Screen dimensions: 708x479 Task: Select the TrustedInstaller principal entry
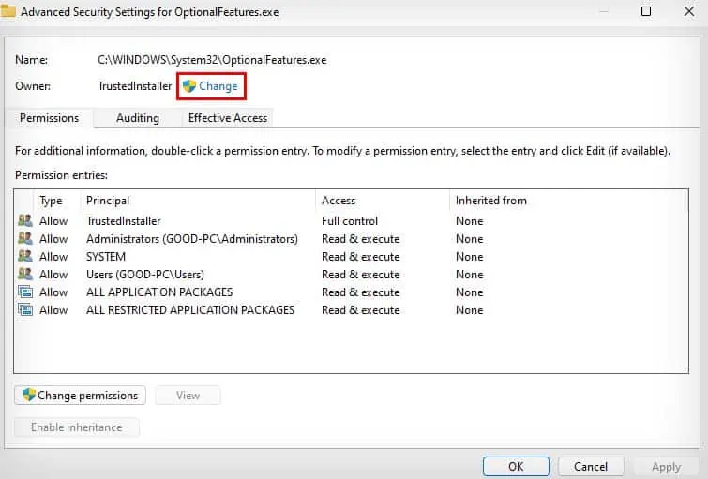pos(123,221)
